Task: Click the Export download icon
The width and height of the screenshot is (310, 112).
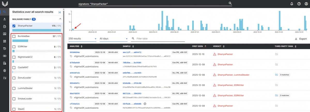Action: (x=296, y=39)
